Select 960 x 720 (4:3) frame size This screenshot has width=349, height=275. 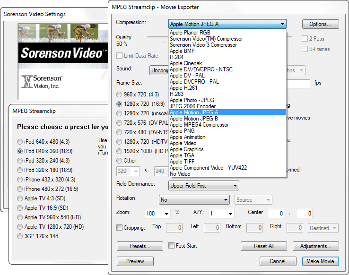click(119, 95)
